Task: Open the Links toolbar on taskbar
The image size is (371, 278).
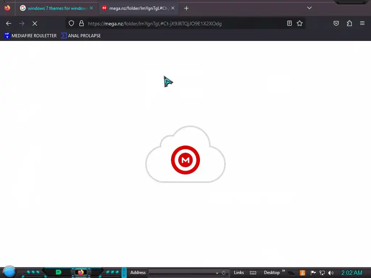Action: (x=239, y=273)
